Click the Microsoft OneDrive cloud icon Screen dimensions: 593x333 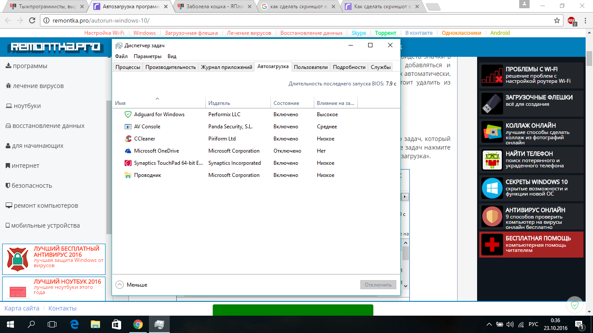(128, 151)
